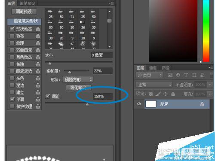This screenshot has height=161, width=215.
Task: Click the lock all padlock icon
Action: click(x=173, y=94)
